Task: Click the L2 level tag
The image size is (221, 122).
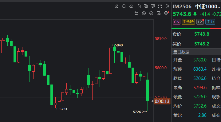Action: pos(200,22)
